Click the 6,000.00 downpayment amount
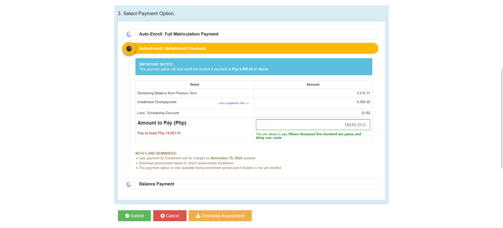Screen dimensions: 503x228 coord(363,102)
